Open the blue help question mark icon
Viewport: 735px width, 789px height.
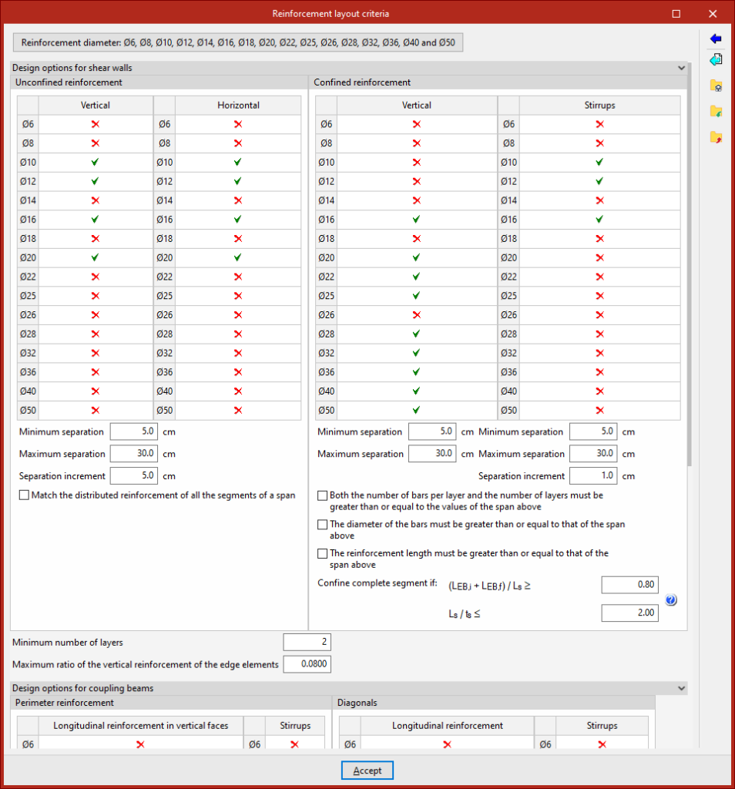(670, 599)
